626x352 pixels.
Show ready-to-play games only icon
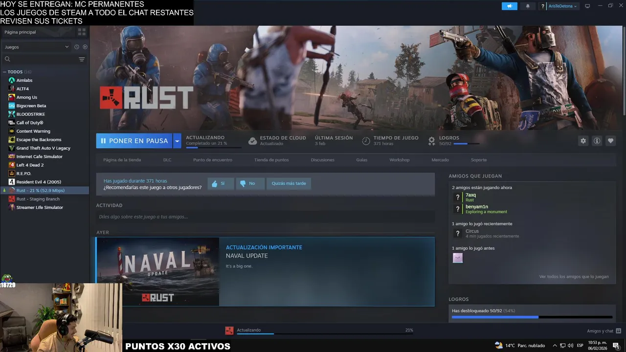[x=85, y=47]
